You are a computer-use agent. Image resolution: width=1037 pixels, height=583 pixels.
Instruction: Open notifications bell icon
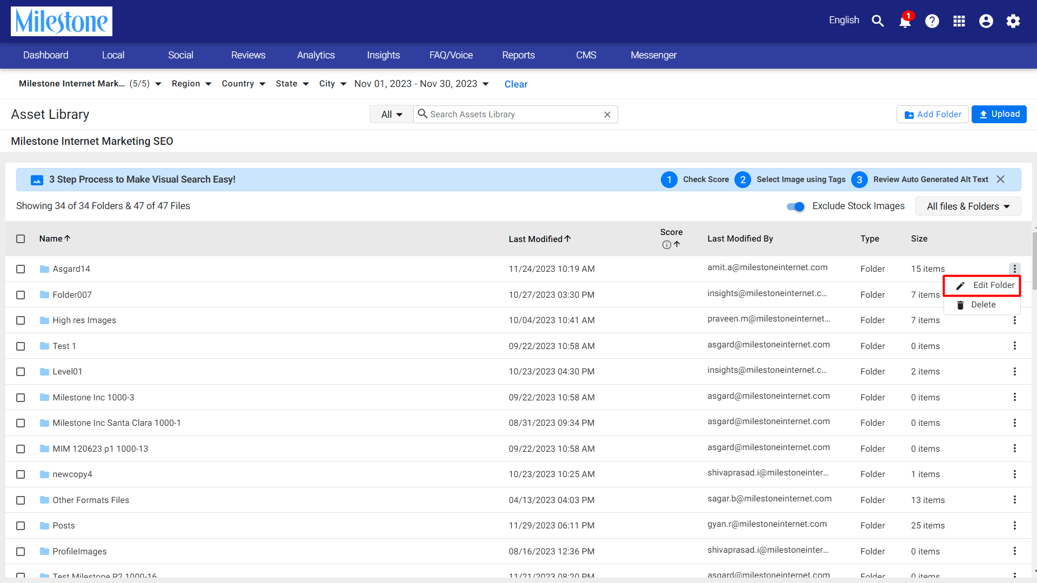tap(905, 21)
